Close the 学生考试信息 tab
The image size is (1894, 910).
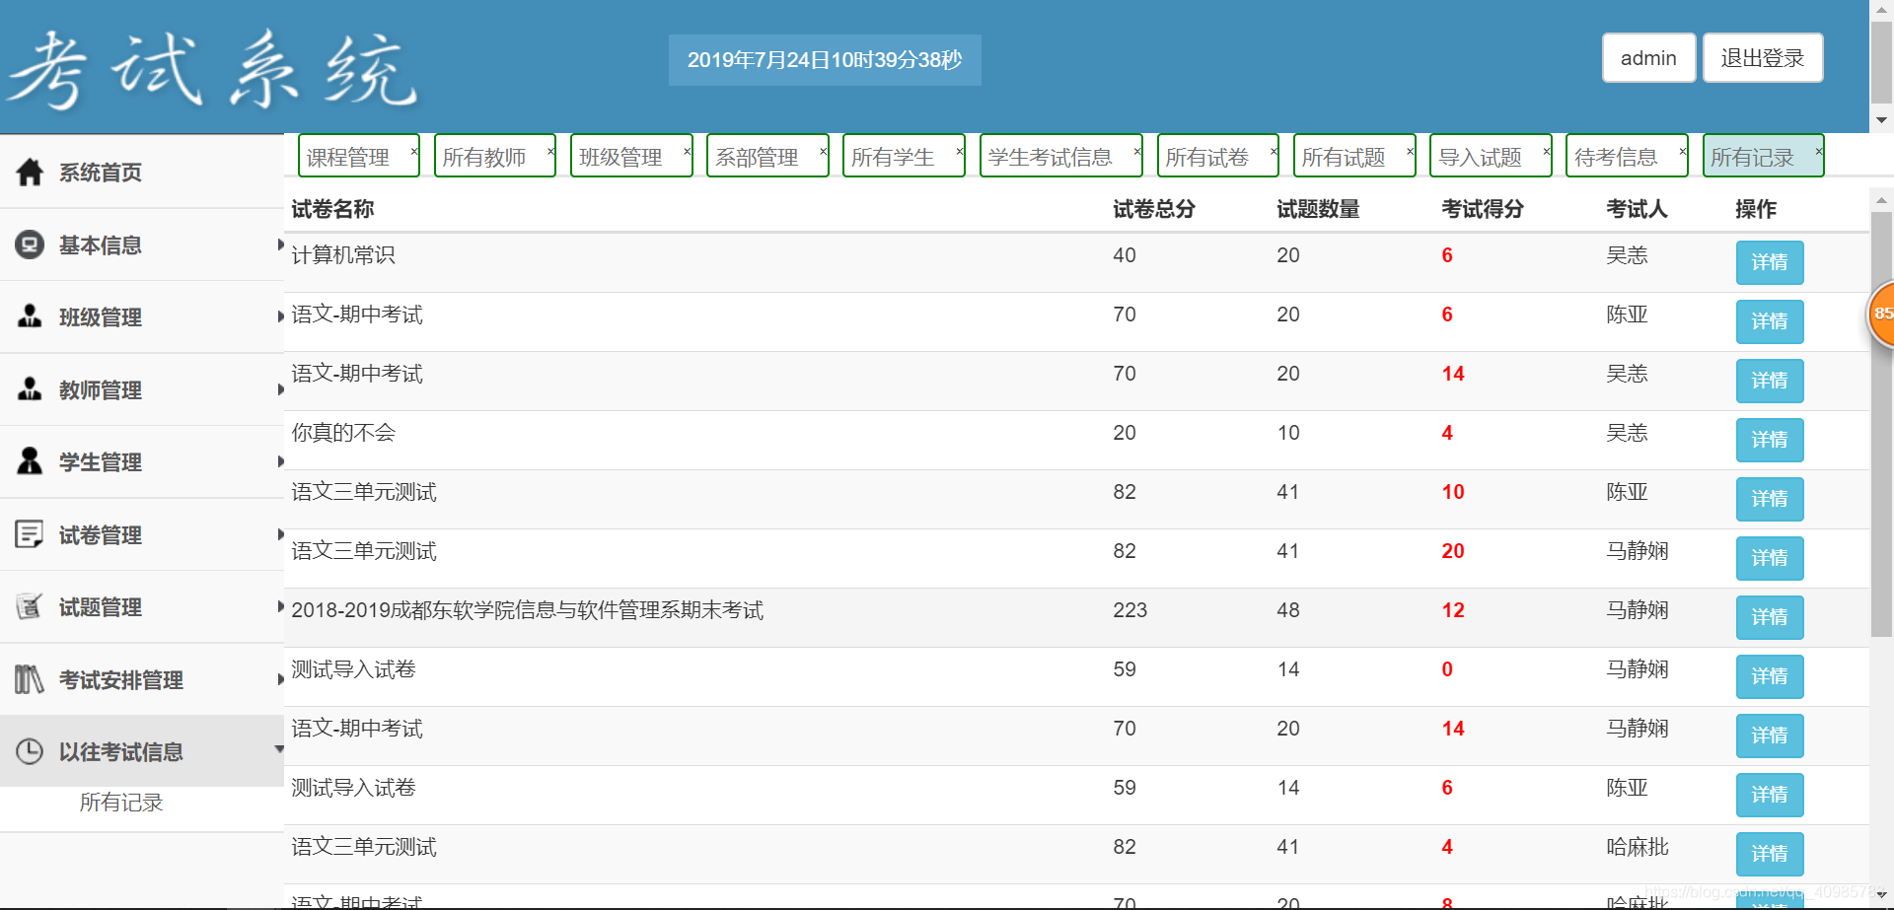click(x=1136, y=151)
